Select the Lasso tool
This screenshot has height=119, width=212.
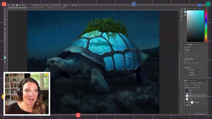pyautogui.click(x=5, y=14)
